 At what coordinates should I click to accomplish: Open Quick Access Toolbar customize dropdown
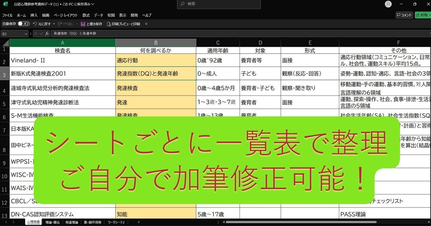click(146, 24)
